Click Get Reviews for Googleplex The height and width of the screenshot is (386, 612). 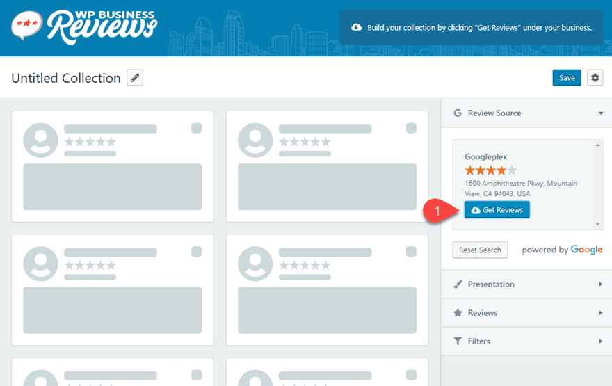[x=497, y=210]
